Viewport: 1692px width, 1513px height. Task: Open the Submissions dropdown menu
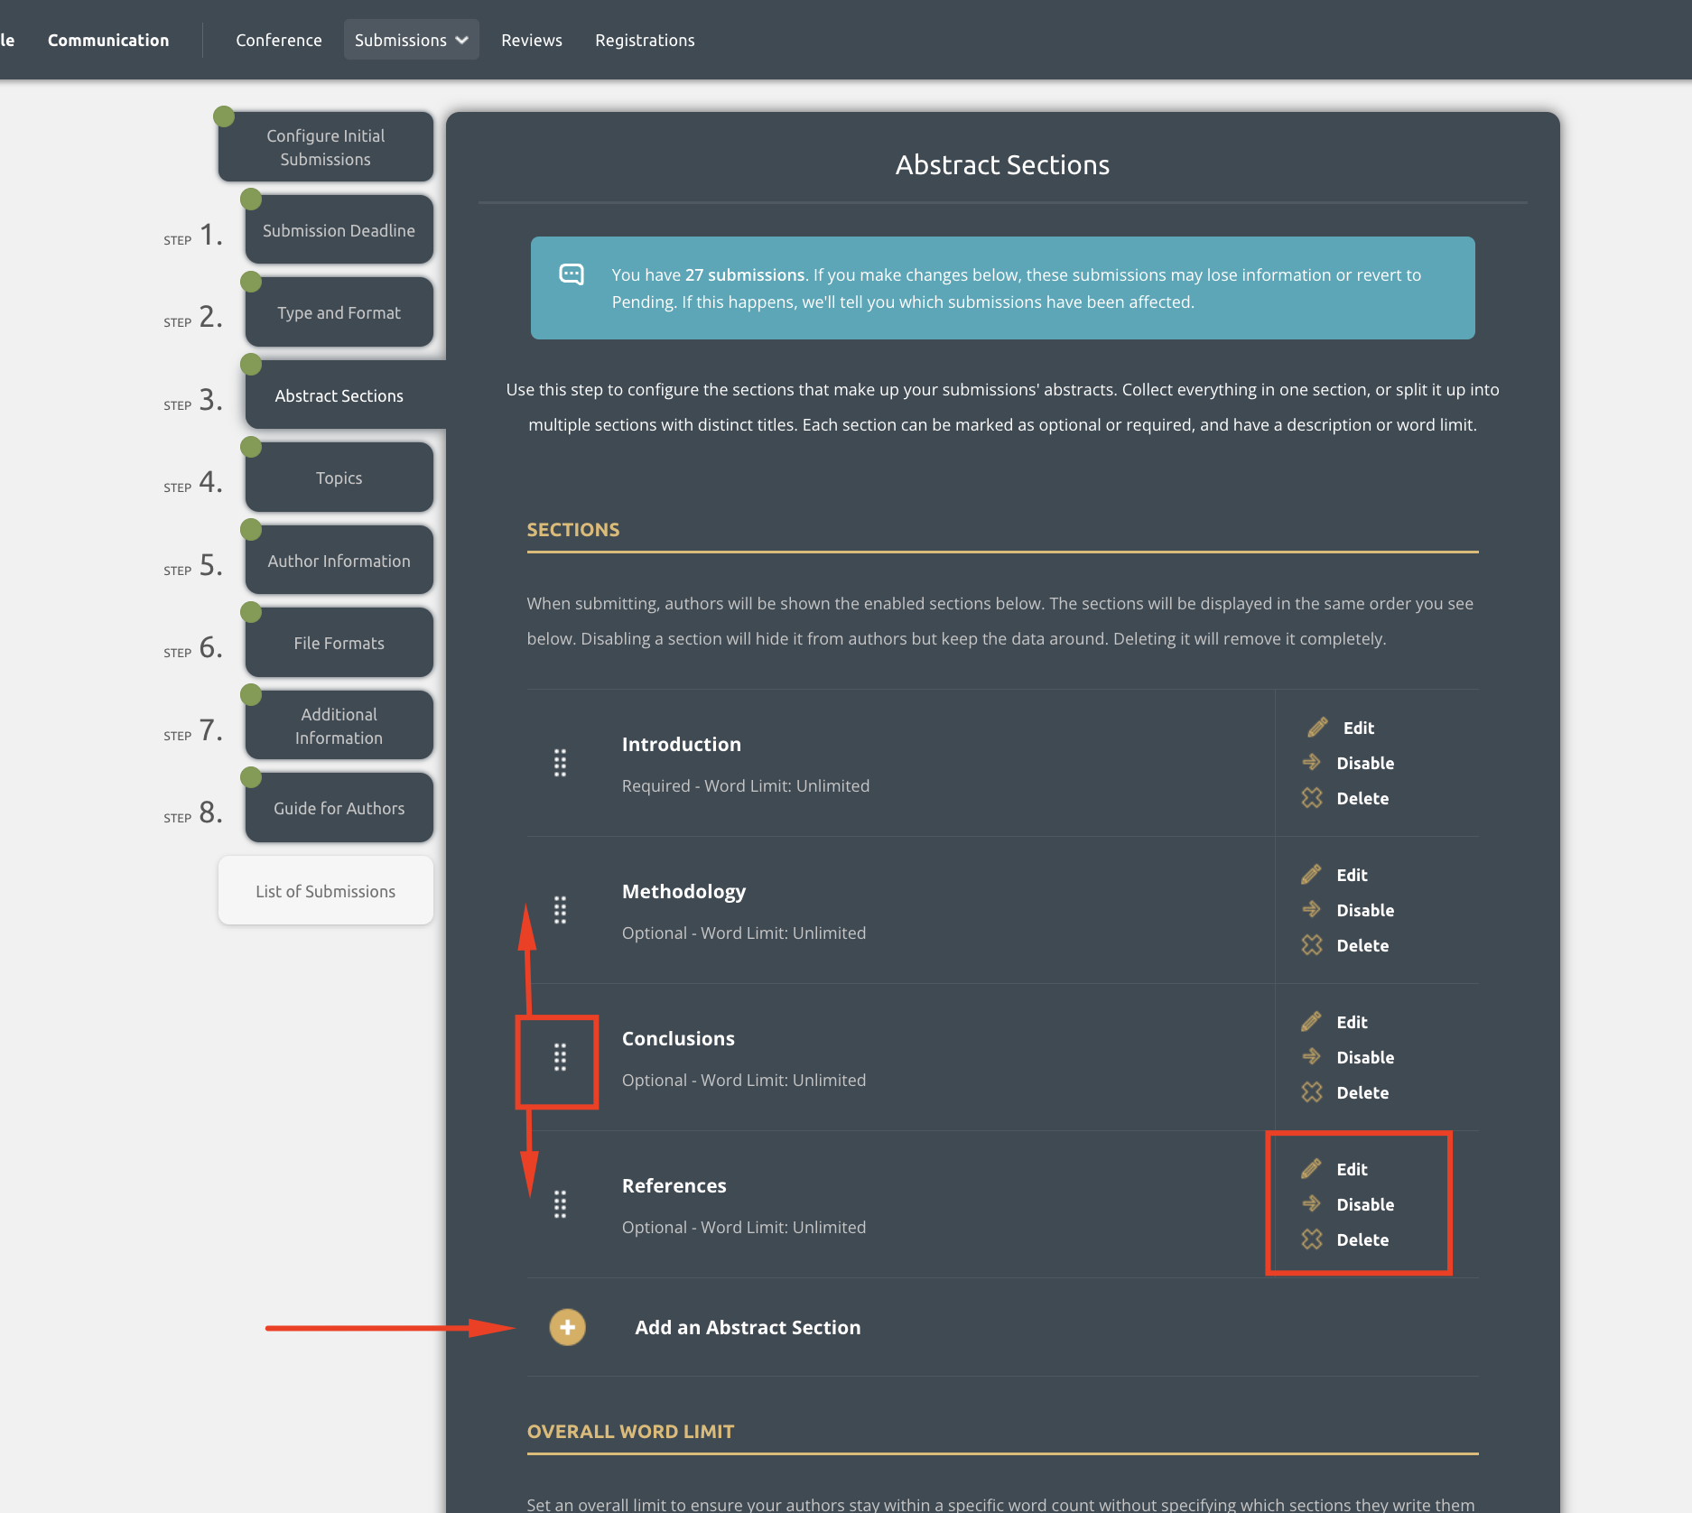point(411,41)
